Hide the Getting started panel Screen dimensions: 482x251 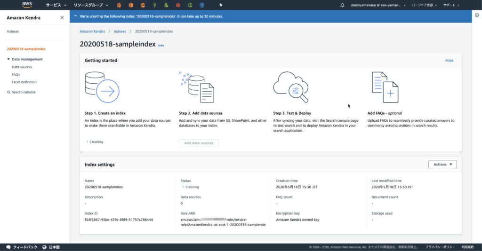(x=449, y=61)
